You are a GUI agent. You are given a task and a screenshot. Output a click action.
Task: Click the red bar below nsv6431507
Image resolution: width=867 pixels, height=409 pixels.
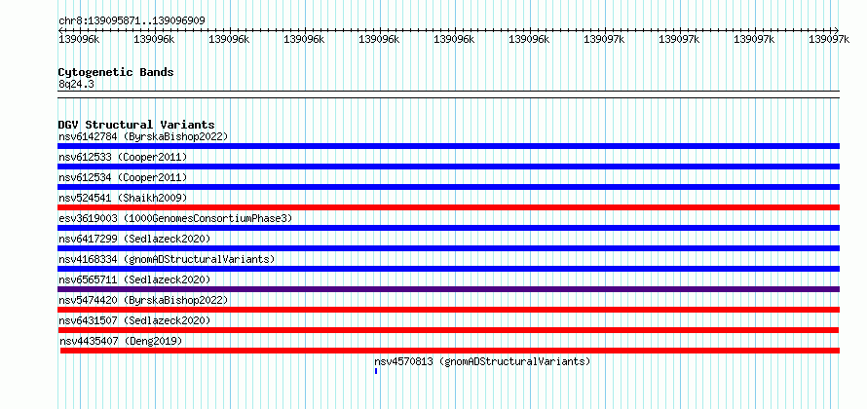448,330
